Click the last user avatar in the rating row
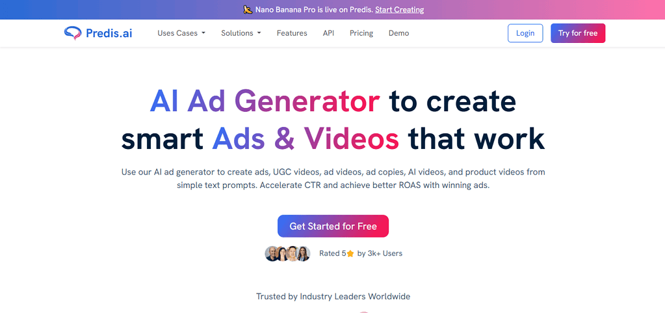 pos(304,254)
